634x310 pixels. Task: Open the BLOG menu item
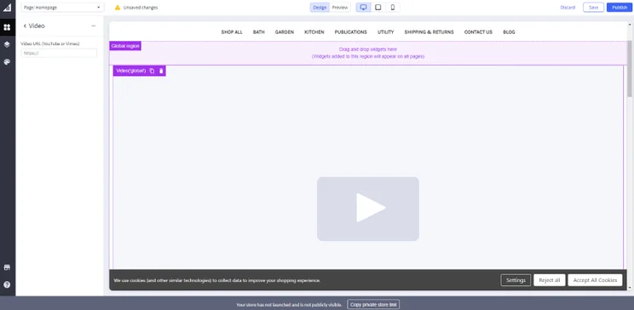coord(509,32)
